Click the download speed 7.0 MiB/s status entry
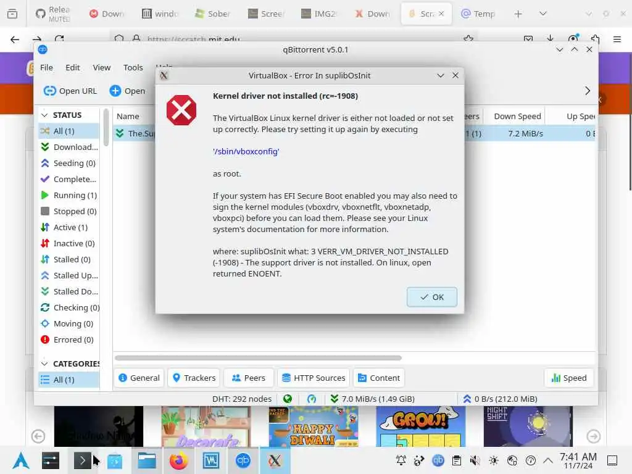Viewport: 632px width, 474px height. 372,399
